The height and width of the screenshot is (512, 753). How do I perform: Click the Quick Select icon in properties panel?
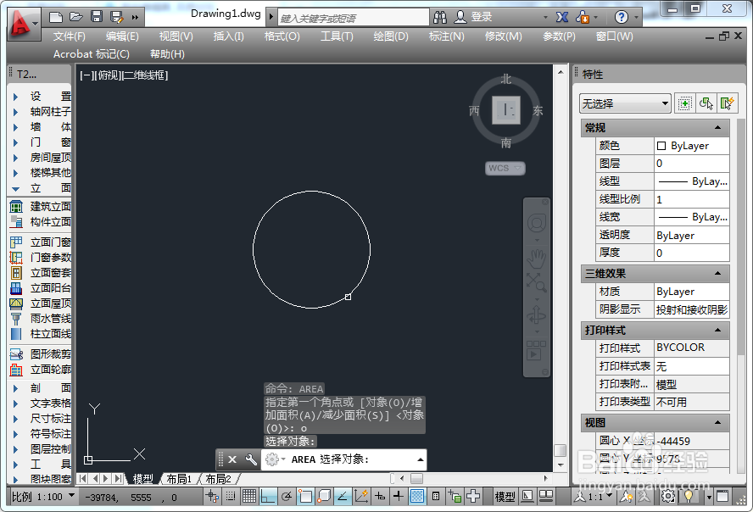pos(728,103)
